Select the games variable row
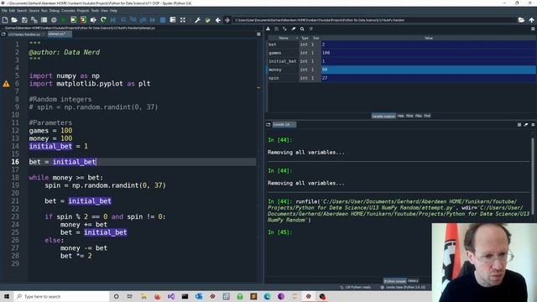Viewport: 537px width, 302px height. click(401, 53)
